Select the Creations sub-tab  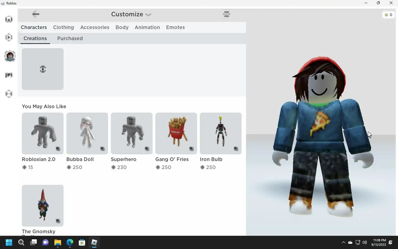[35, 38]
